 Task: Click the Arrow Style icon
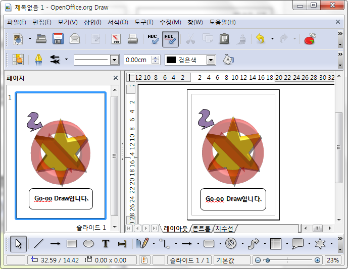point(55,60)
